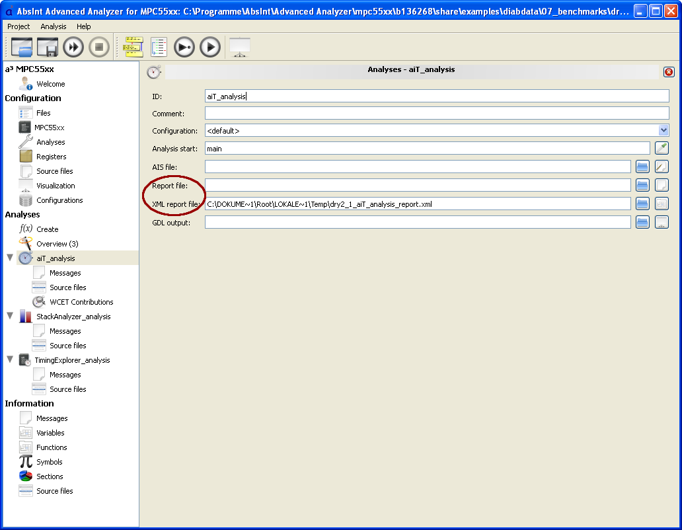Click the stopwatch icon beside Analyses header
Image resolution: width=682 pixels, height=530 pixels.
(x=153, y=72)
